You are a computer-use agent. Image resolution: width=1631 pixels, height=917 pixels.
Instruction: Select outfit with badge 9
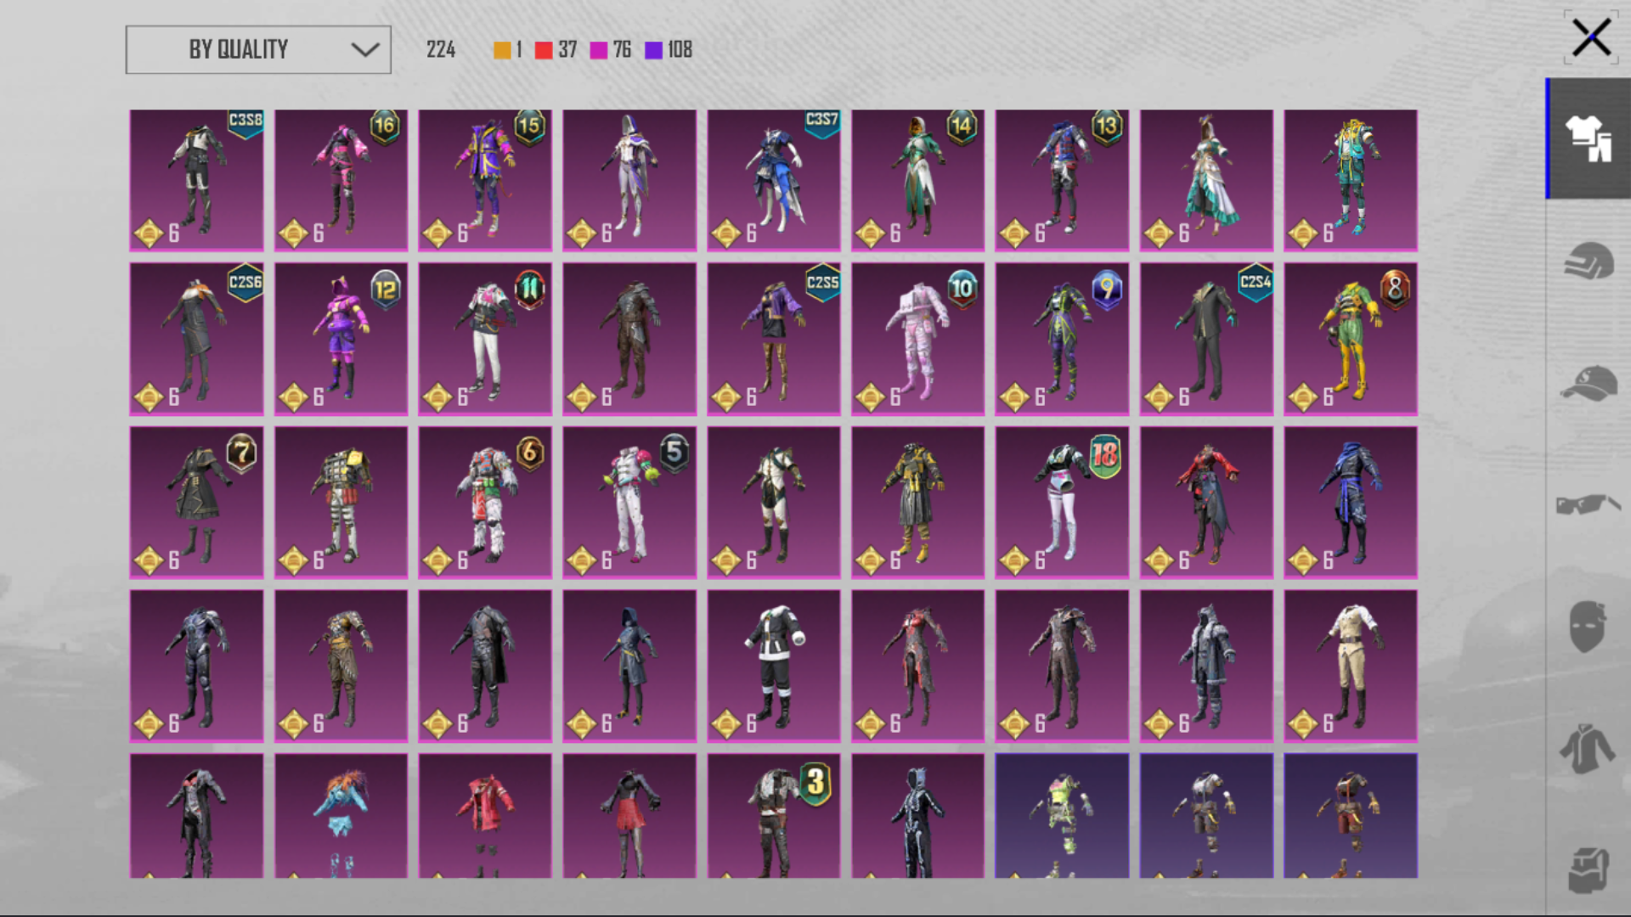point(1062,339)
